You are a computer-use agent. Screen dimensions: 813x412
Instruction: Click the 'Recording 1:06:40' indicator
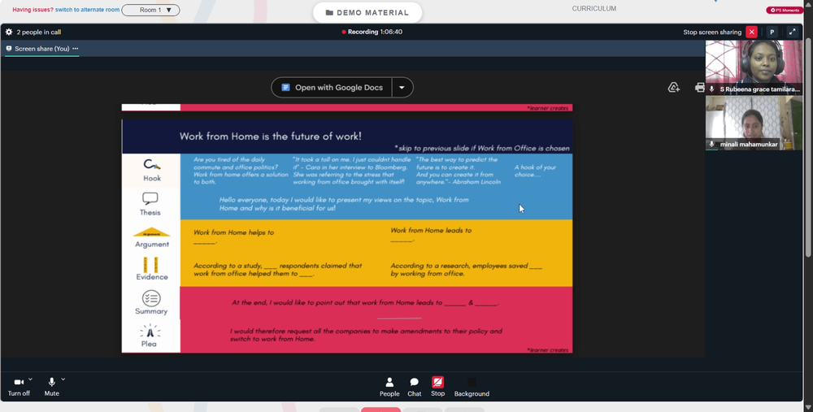[x=372, y=33]
